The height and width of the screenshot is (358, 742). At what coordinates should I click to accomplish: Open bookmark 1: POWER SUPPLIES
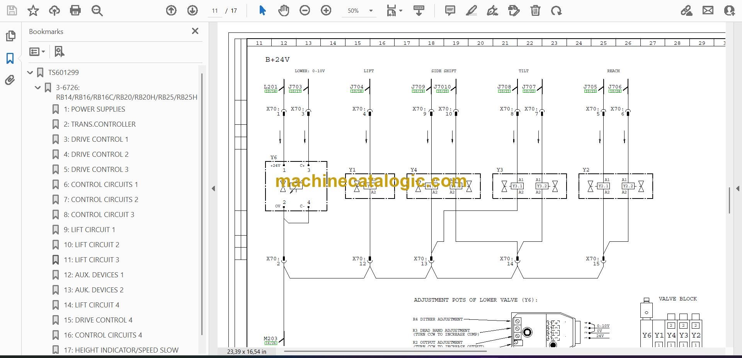click(94, 109)
